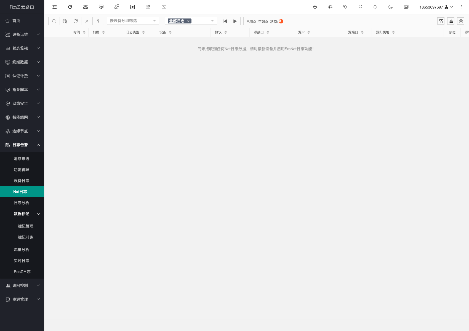
Task: Collapse the sidebar with the menu fold icon
Action: [x=55, y=7]
